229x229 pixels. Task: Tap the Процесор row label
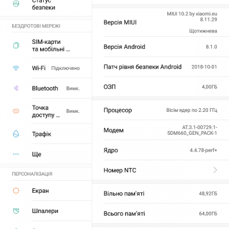click(118, 110)
